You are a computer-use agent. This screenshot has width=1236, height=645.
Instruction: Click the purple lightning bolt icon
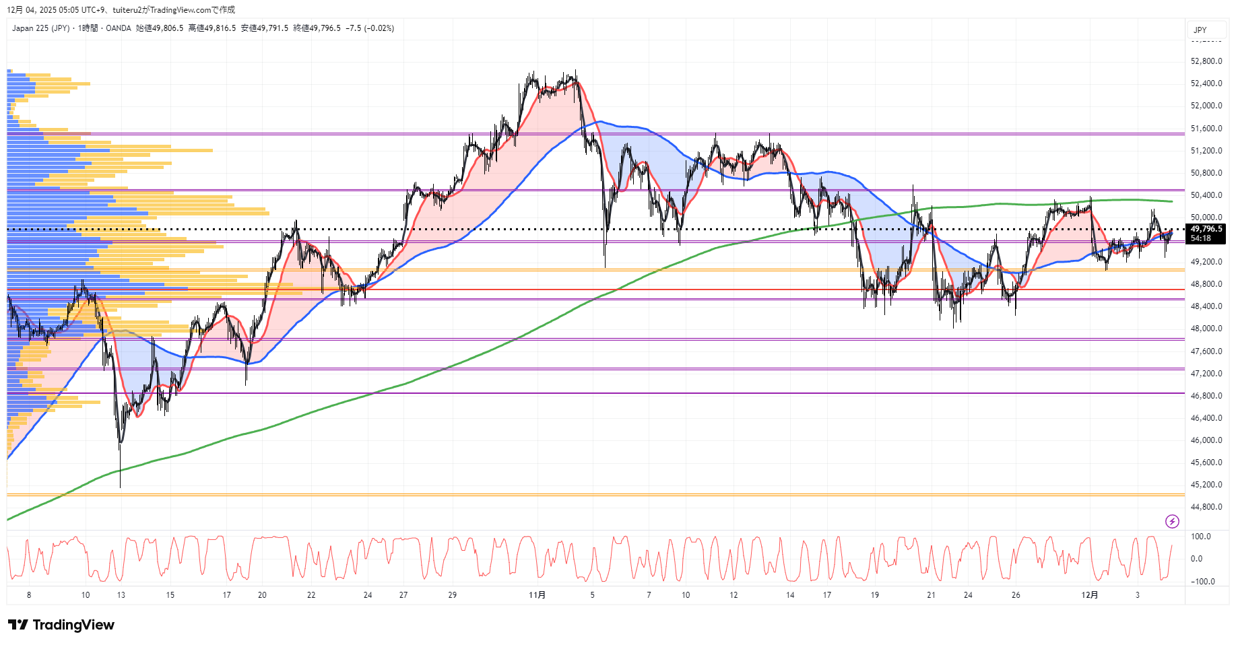1172,521
